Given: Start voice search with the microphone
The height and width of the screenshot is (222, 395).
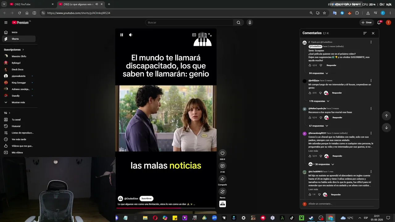Looking at the screenshot, I should click(250, 23).
